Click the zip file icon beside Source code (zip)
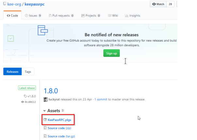197x140 pixels. click(45, 128)
